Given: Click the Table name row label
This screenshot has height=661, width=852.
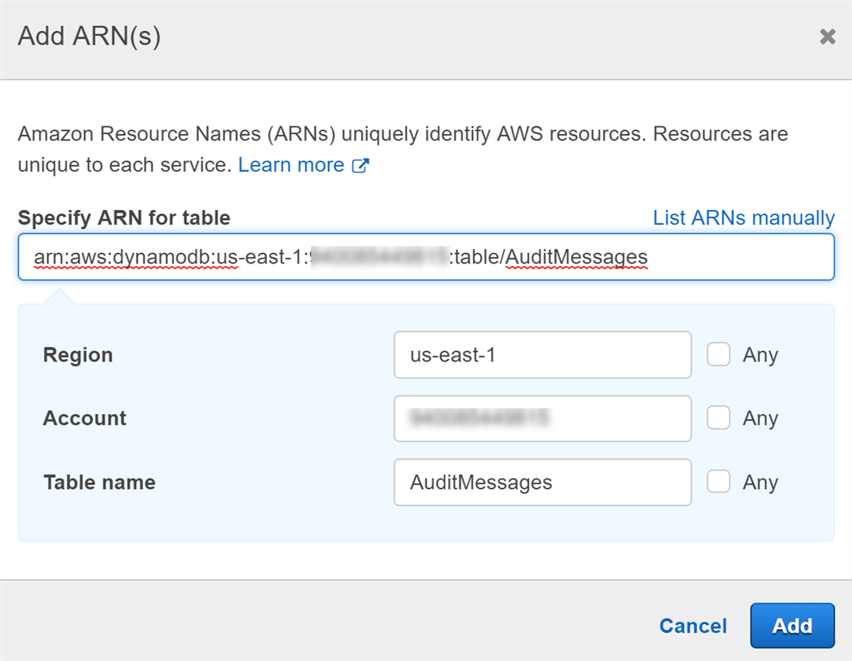Looking at the screenshot, I should [99, 482].
